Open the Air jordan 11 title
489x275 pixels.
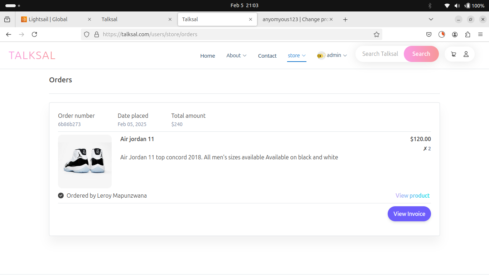coord(137,139)
